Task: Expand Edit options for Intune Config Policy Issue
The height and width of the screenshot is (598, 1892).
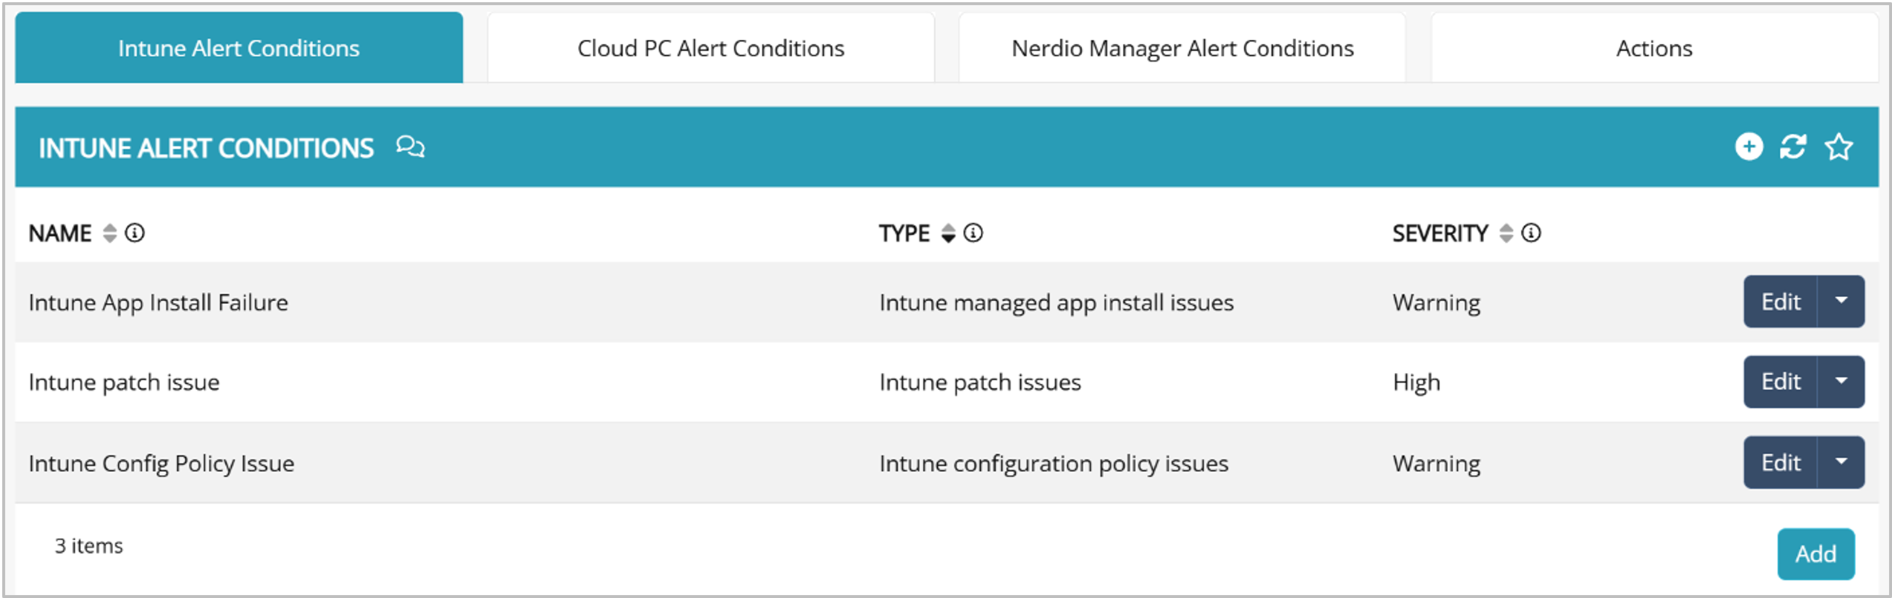Action: [1841, 461]
